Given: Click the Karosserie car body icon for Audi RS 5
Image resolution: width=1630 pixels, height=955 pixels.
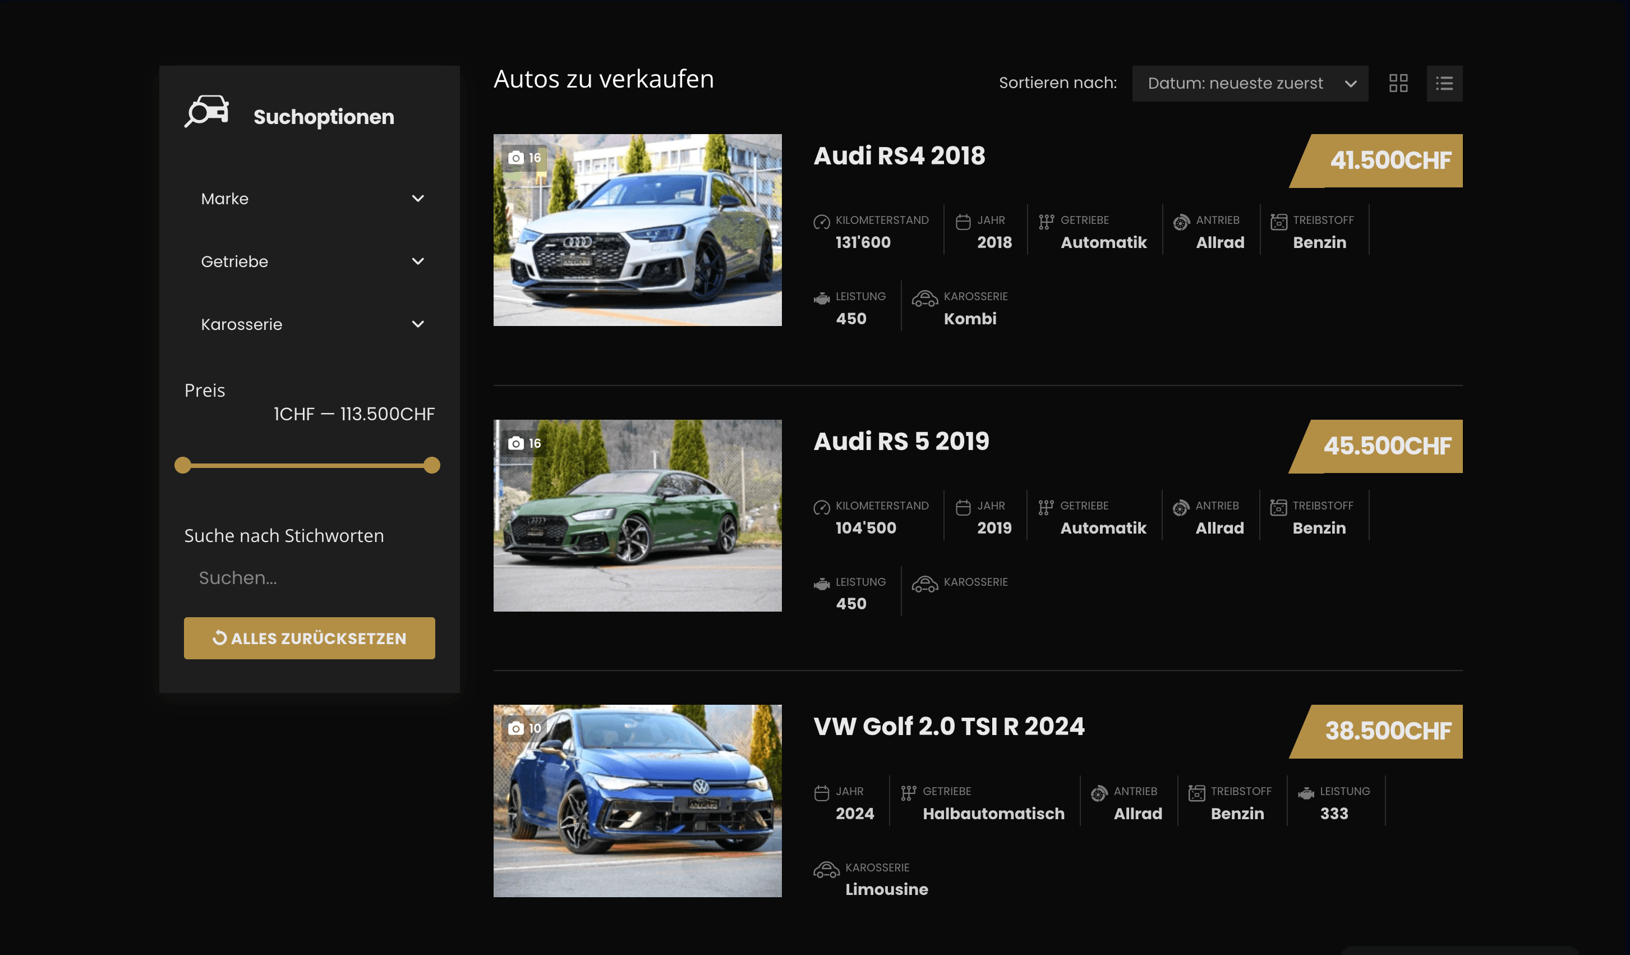Looking at the screenshot, I should tap(924, 584).
